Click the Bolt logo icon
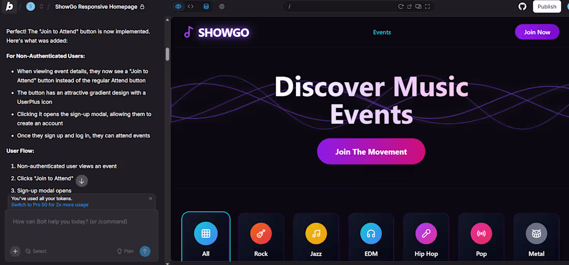Viewport: 569px width, 265px height. (9, 7)
